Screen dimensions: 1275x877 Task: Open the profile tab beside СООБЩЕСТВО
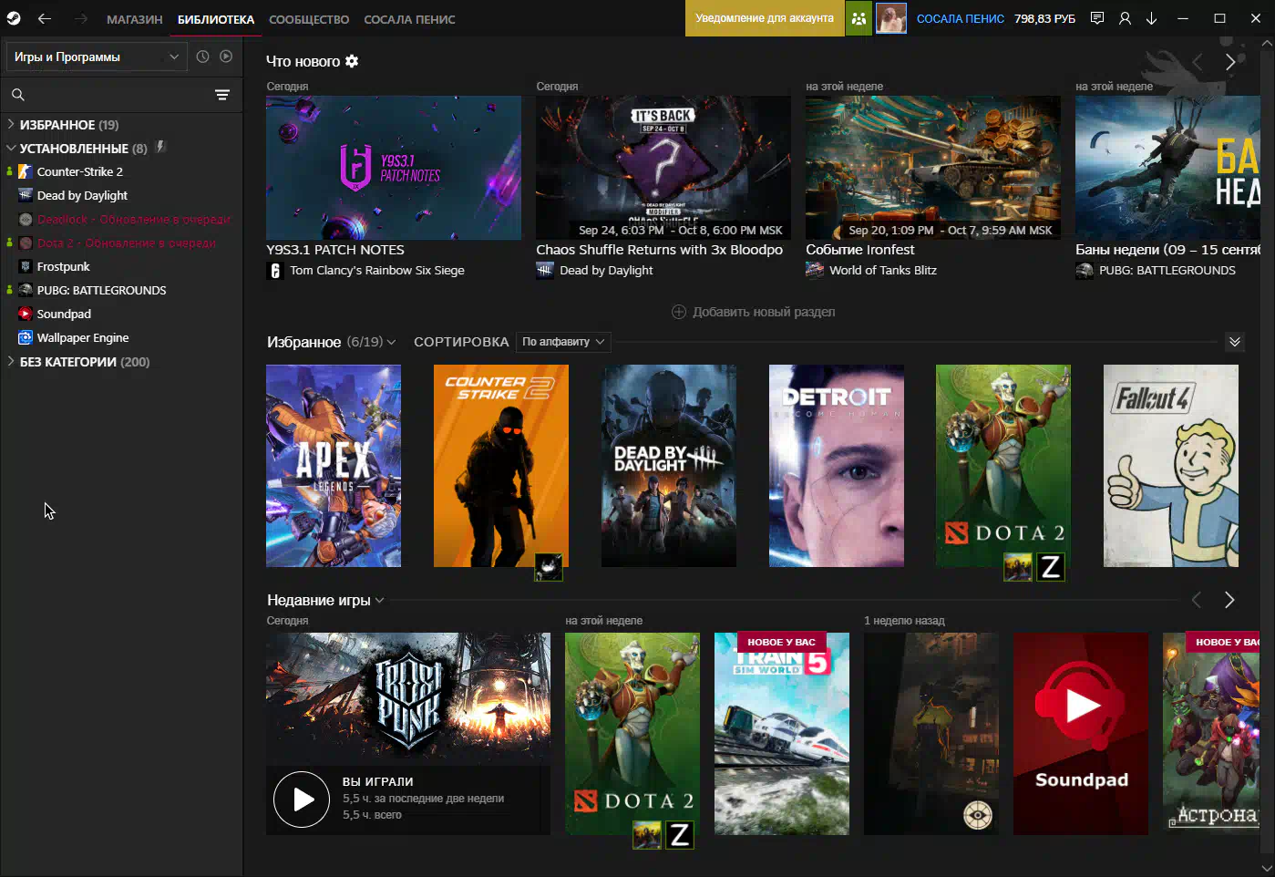[x=409, y=19]
